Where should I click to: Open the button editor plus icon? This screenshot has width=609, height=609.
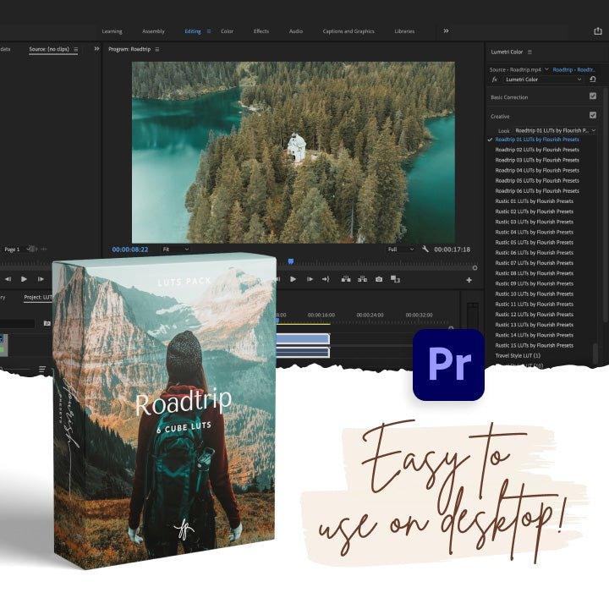469,280
